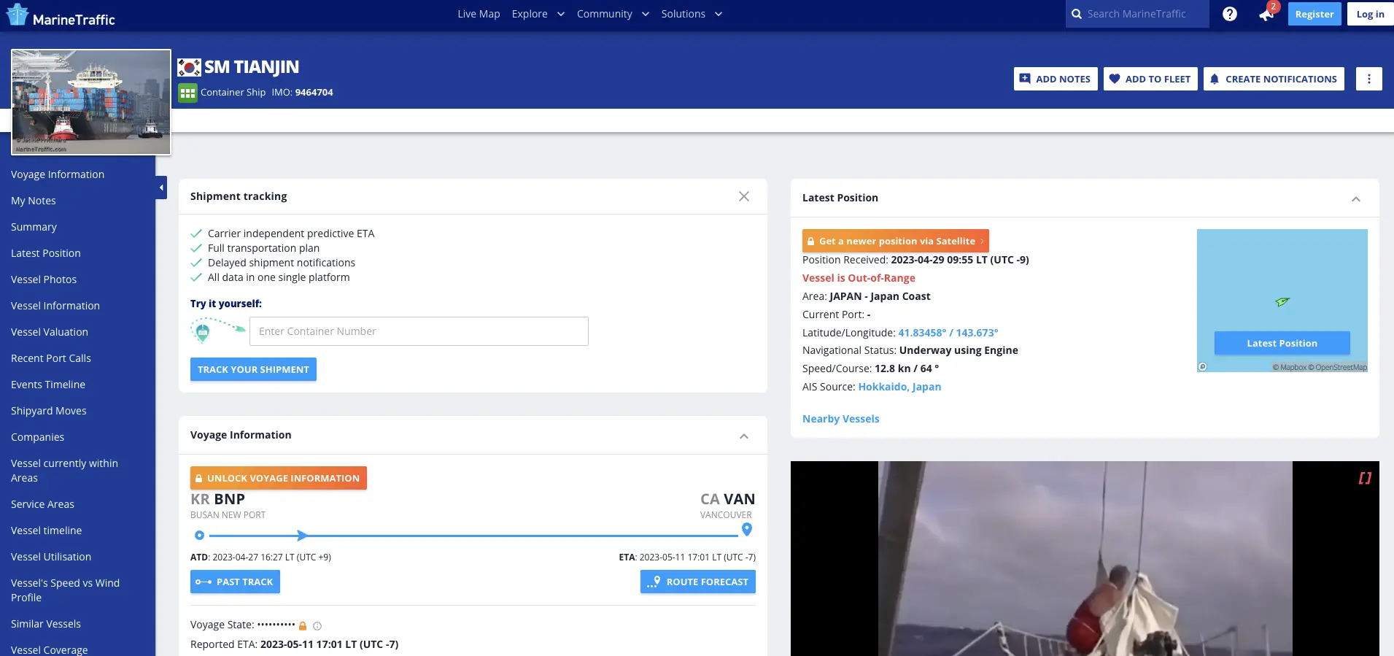Open Companies in sidebar

[38, 437]
